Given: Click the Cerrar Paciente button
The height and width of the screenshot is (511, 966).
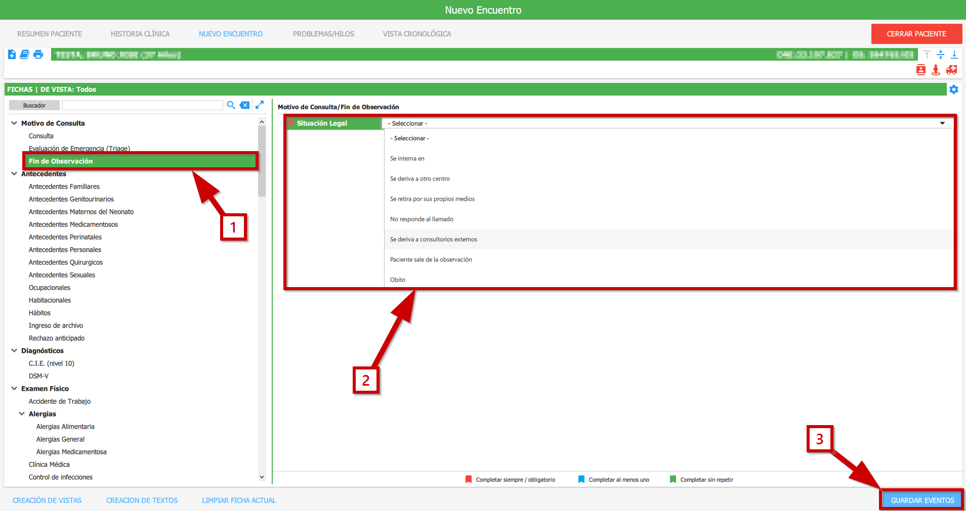Looking at the screenshot, I should point(916,34).
